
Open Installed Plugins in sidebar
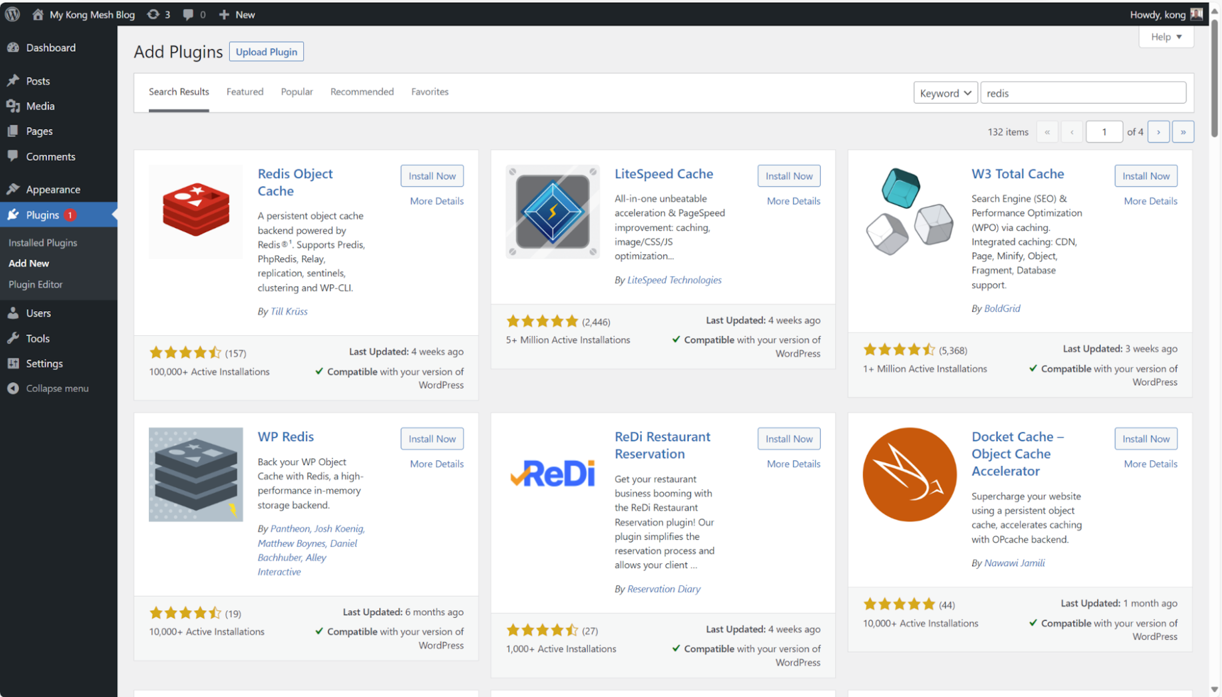42,242
